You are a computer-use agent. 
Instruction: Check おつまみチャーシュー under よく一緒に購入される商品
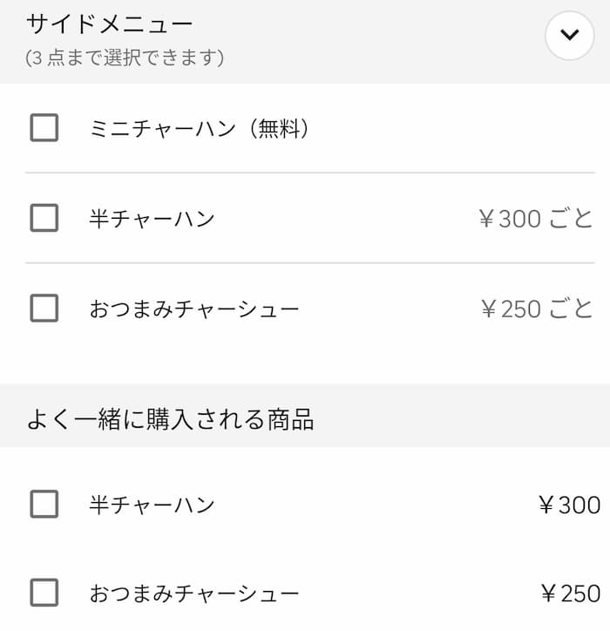click(x=44, y=593)
